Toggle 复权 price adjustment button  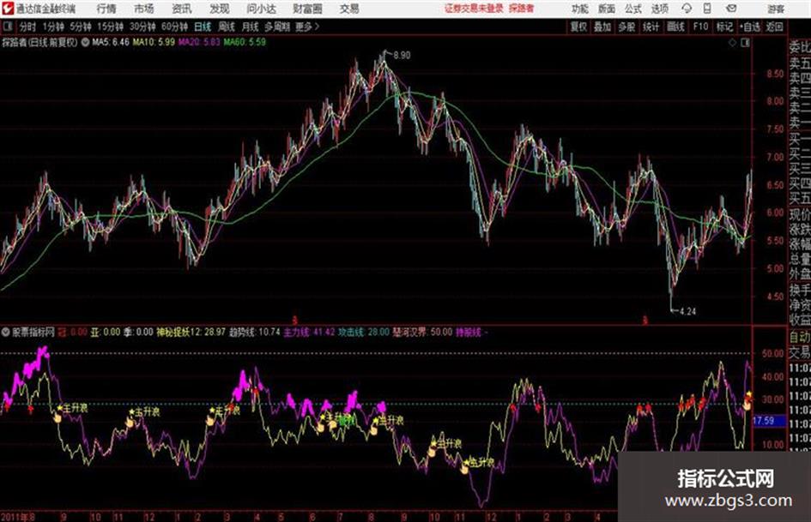click(578, 27)
